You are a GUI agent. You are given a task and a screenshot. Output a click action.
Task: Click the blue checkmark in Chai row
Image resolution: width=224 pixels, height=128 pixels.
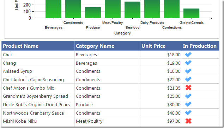pyautogui.click(x=188, y=55)
